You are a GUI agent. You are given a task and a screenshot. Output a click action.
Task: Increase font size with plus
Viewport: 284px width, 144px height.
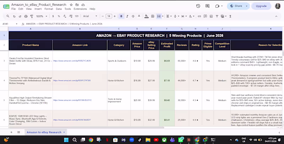coord(114,16)
